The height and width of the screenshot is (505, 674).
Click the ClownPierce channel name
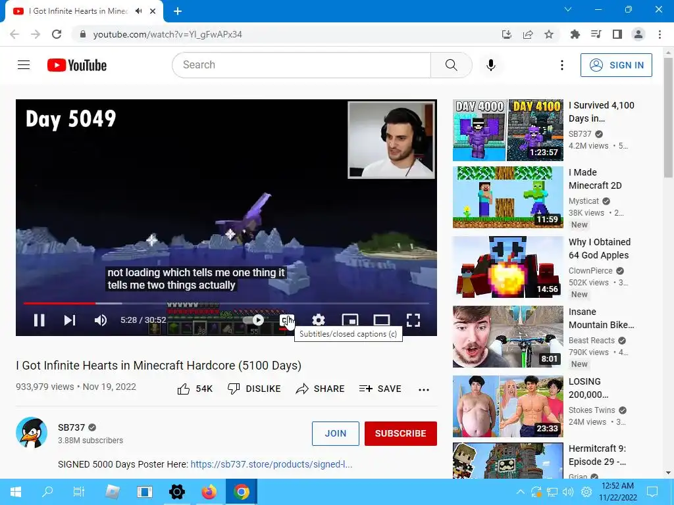tap(590, 271)
